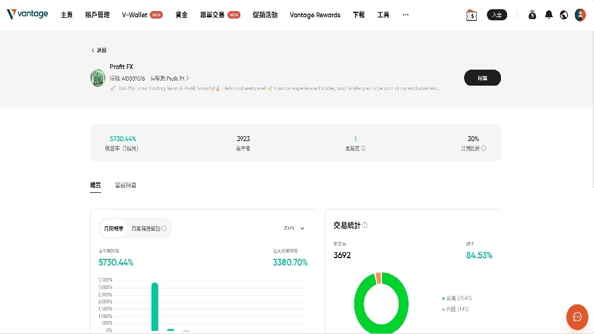The width and height of the screenshot is (594, 334).
Task: Click the 入金 deposit button
Action: 497,15
